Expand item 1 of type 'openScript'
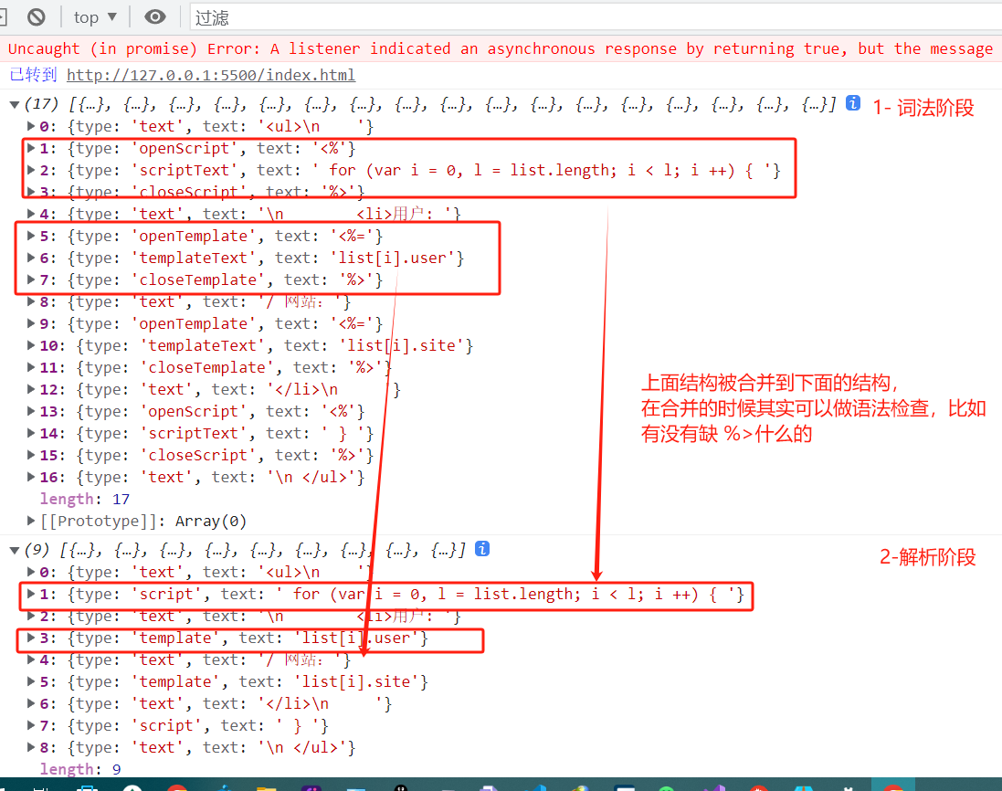Viewport: 1002px width, 791px height. (x=31, y=148)
